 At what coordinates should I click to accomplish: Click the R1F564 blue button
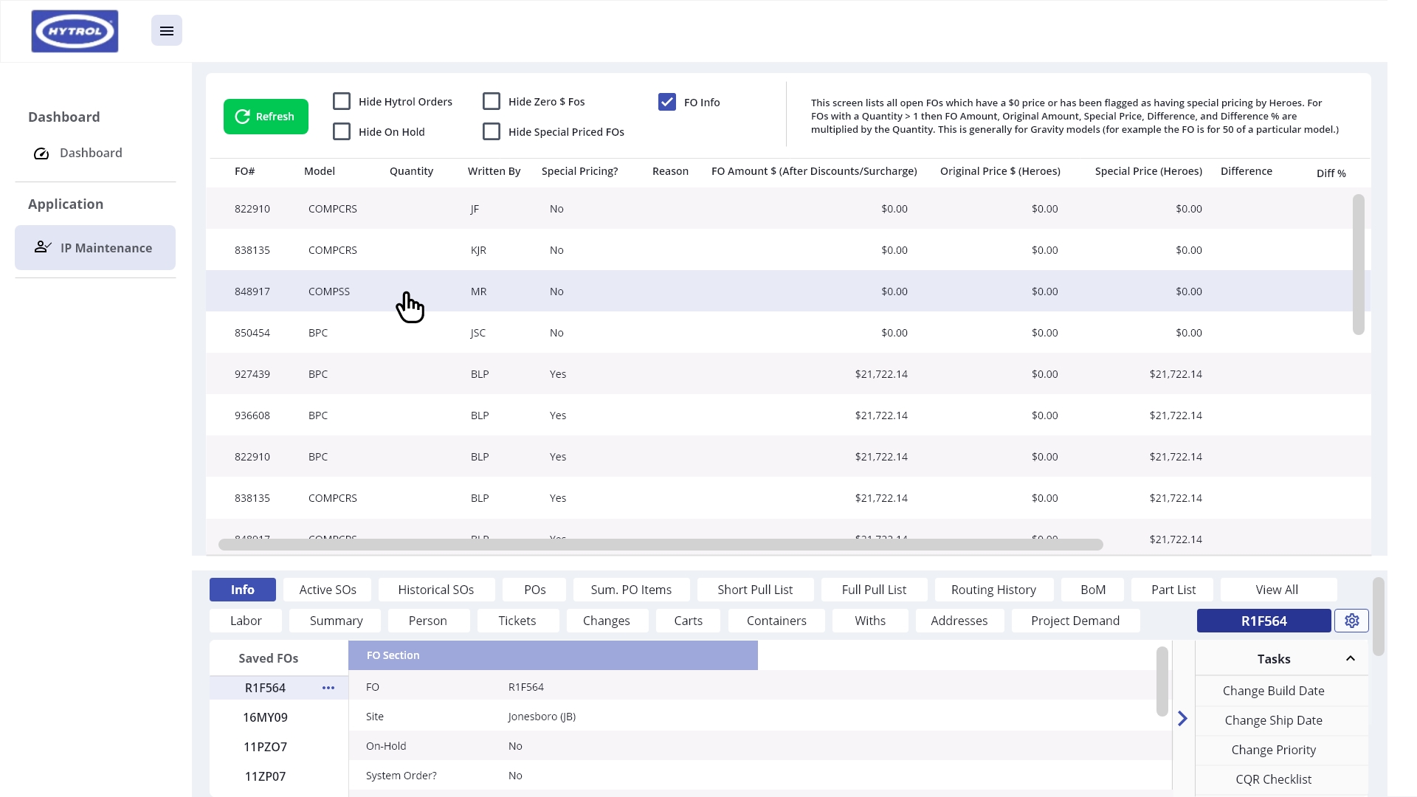1263,621
